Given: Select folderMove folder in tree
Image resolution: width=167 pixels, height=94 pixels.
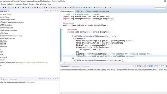Looking at the screenshot, I should point(4,46).
